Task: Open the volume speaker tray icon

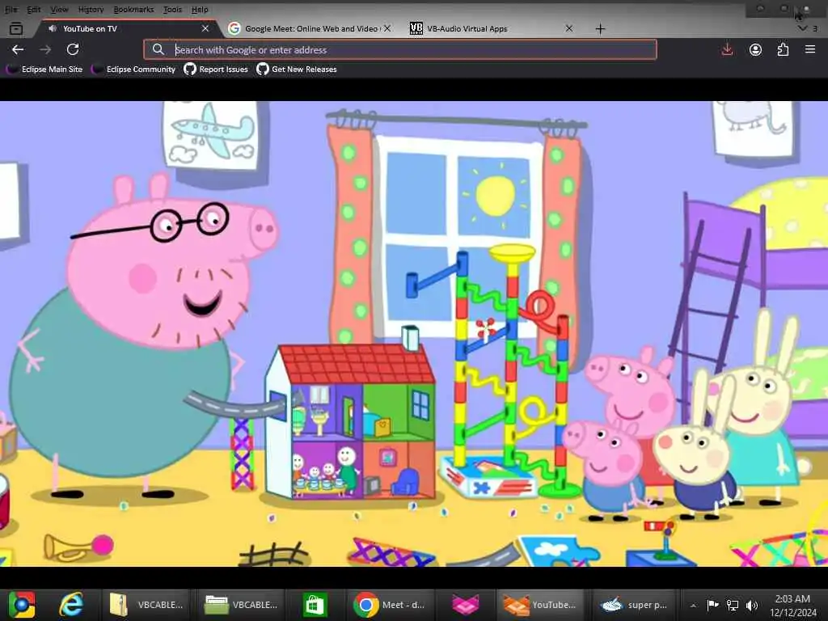Action: (752, 605)
